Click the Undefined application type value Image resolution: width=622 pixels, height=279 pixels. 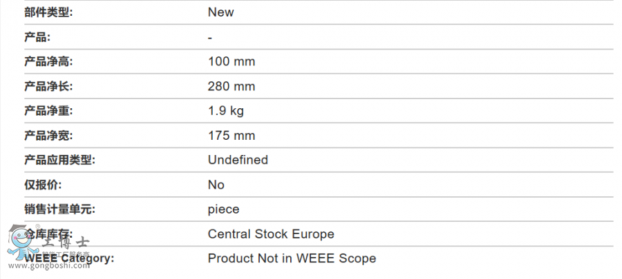tap(238, 160)
